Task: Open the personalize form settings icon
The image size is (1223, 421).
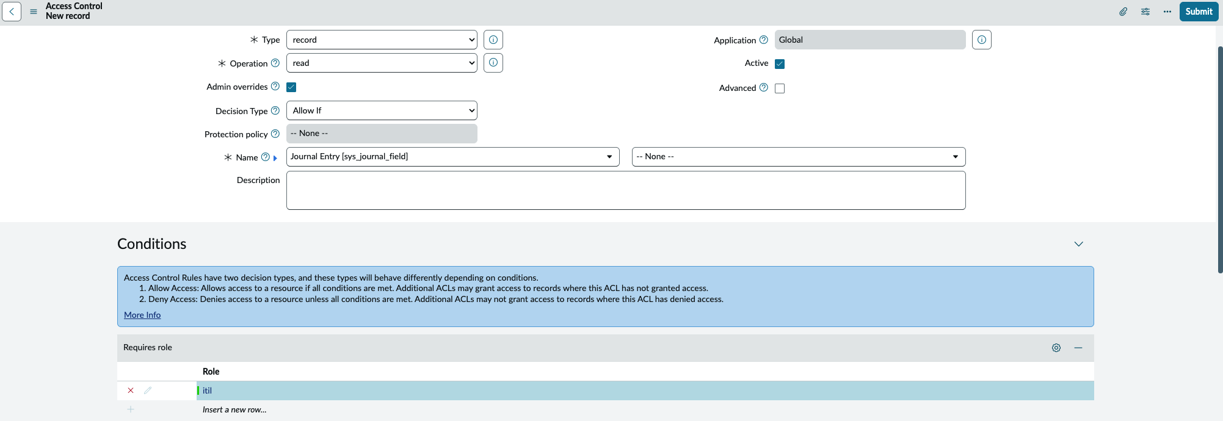Action: tap(1145, 12)
